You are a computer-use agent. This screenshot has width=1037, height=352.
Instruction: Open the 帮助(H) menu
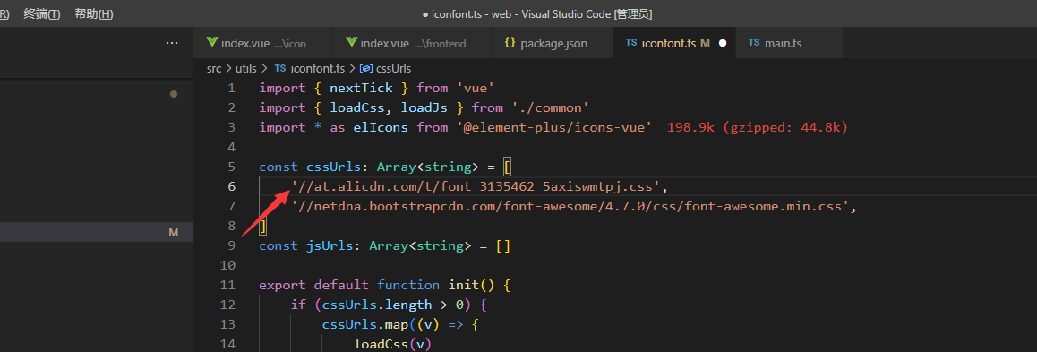point(93,14)
